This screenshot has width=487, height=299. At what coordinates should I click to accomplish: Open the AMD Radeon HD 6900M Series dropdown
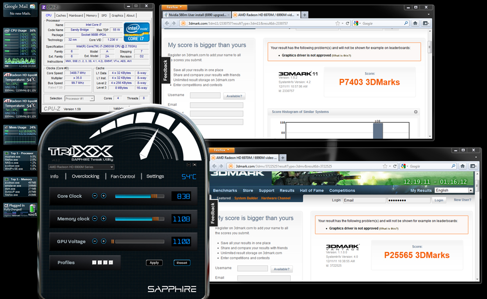coord(81,167)
